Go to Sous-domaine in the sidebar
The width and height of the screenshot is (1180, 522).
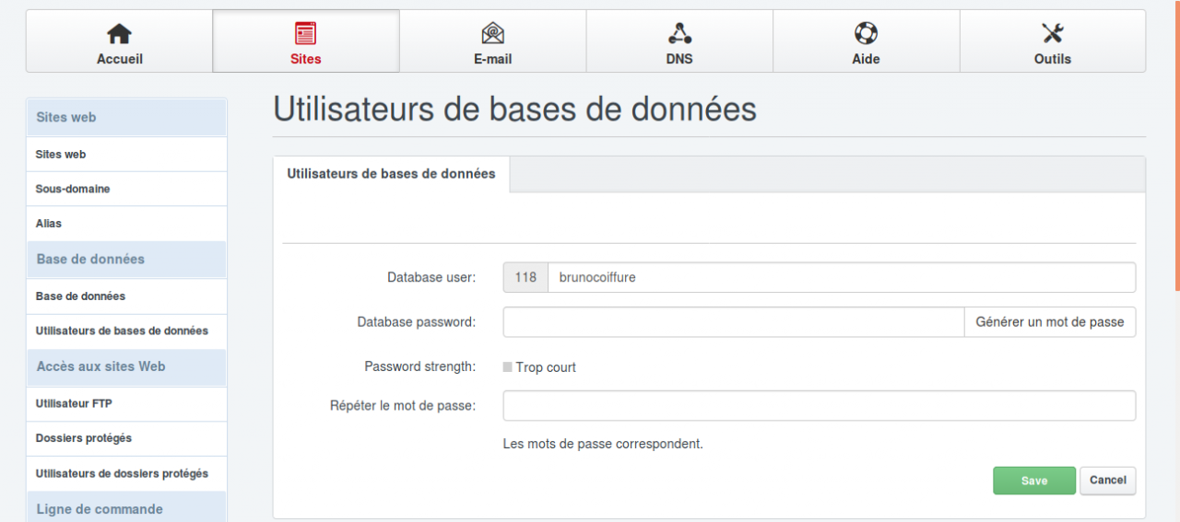coord(73,189)
